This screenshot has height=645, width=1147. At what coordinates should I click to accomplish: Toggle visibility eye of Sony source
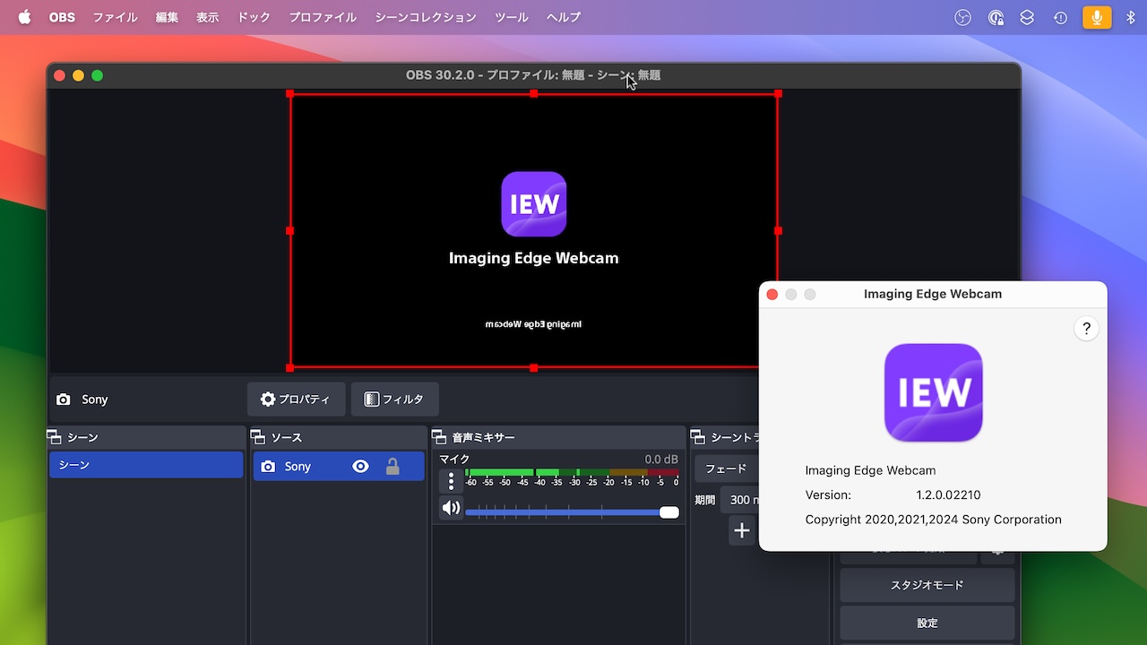360,466
